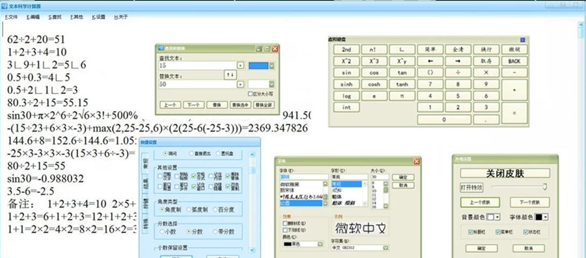Viewport: 586px width, 258px height.
Task: Open the 字符集 charset dropdown
Action: click(386, 247)
